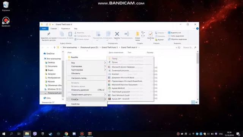Click the New folder icon in ribbon
This screenshot has height=137, width=243.
137,34
